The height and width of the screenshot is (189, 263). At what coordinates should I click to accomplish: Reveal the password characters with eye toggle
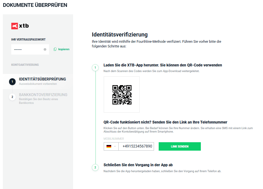45,49
